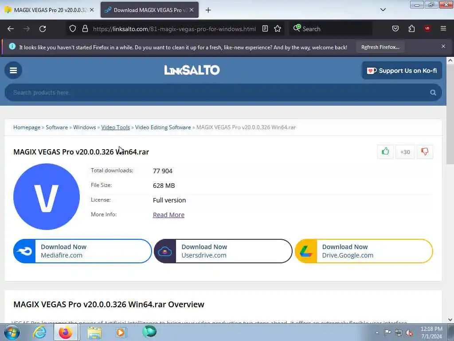Image resolution: width=454 pixels, height=341 pixels.
Task: Click the Overview section heading
Action: pos(109,305)
